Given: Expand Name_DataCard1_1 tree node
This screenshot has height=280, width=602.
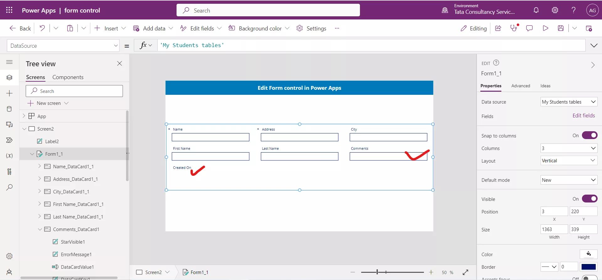Looking at the screenshot, I should click(40, 166).
